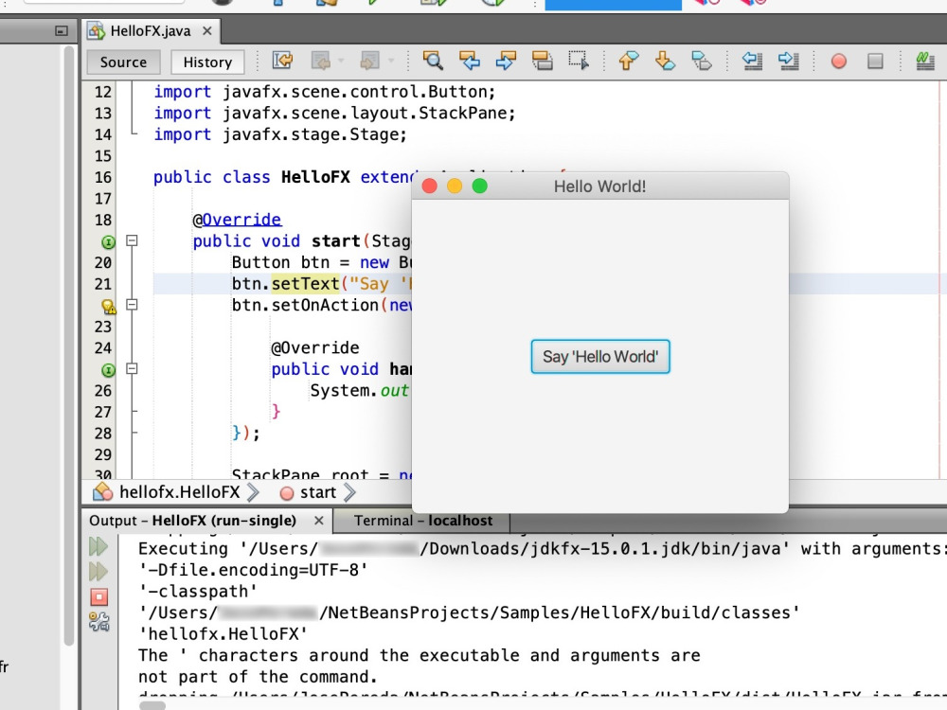Expand the arrow after the start breadcrumb
The height and width of the screenshot is (710, 947).
pos(349,492)
